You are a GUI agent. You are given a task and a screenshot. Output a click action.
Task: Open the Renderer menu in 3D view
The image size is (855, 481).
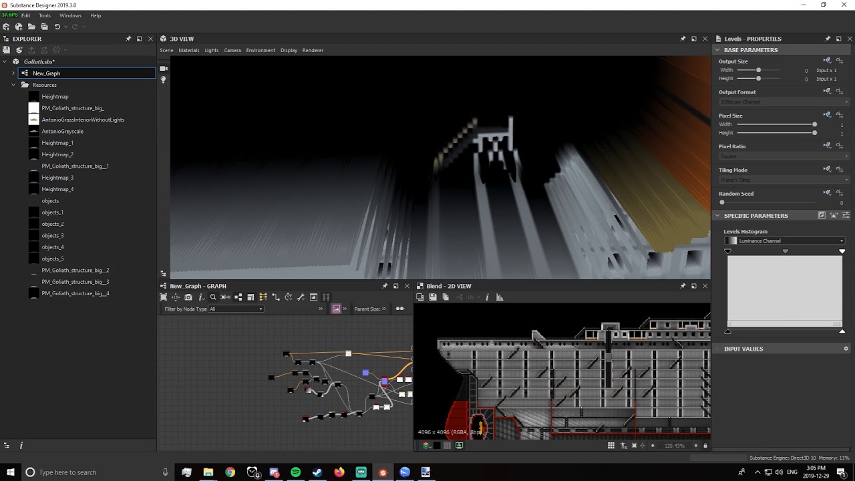[x=313, y=50]
